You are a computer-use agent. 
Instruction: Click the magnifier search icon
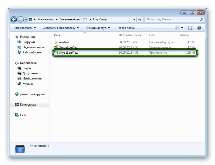click(201, 19)
